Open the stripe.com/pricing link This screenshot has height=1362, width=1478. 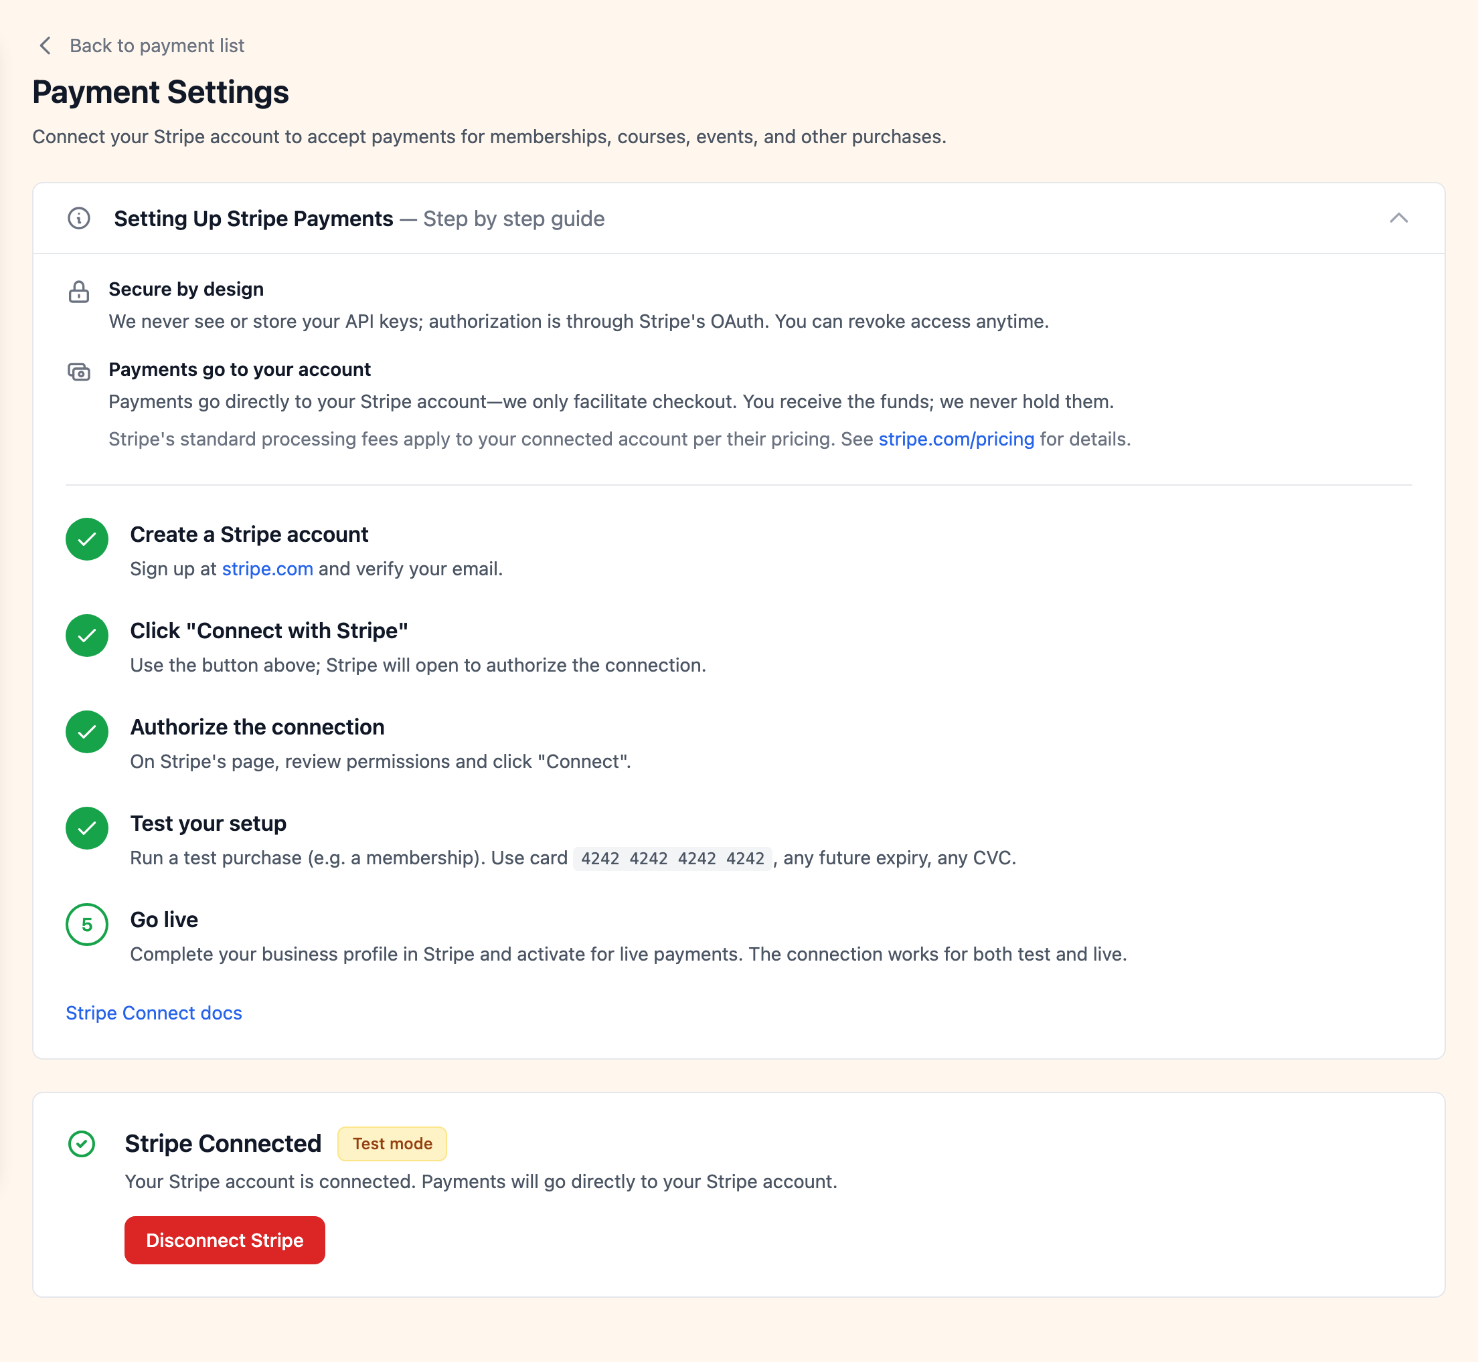pyautogui.click(x=956, y=440)
